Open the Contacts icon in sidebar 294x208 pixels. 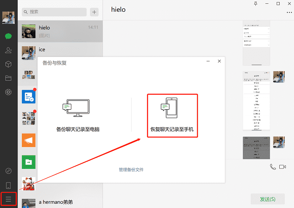click(x=8, y=50)
